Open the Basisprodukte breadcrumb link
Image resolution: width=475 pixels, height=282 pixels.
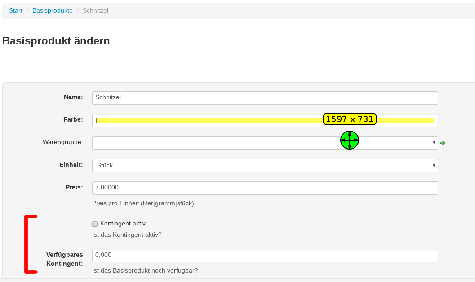click(52, 10)
